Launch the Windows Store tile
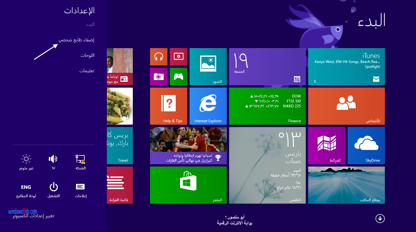Viewport: 416px width, 232px height. pos(188,185)
